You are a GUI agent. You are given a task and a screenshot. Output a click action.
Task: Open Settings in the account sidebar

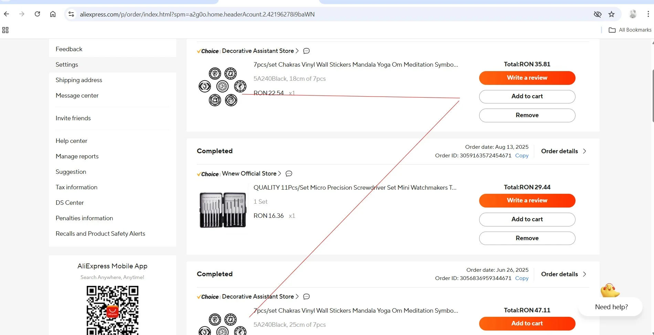67,65
